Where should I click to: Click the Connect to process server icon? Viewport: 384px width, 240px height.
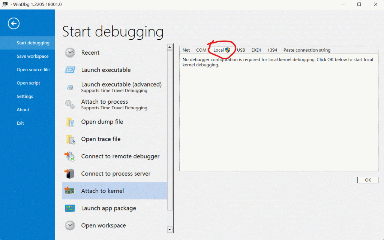click(x=70, y=174)
